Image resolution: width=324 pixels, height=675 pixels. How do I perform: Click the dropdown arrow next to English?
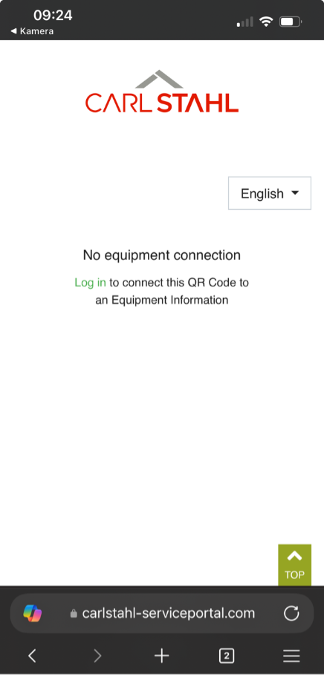(295, 193)
